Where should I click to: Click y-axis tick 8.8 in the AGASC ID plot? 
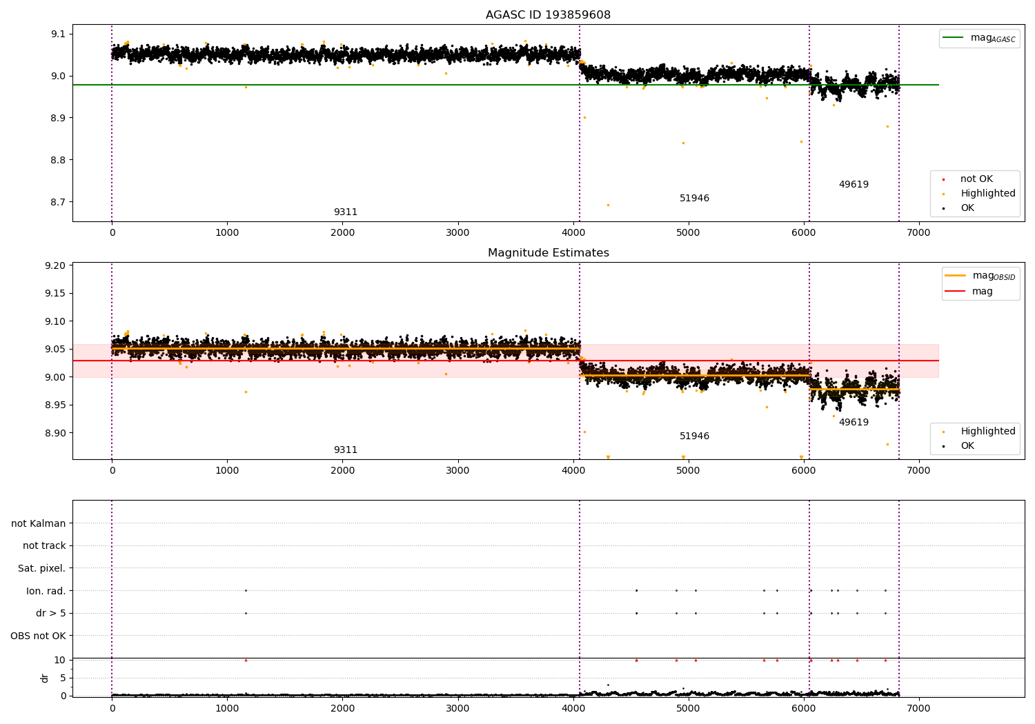pos(58,161)
